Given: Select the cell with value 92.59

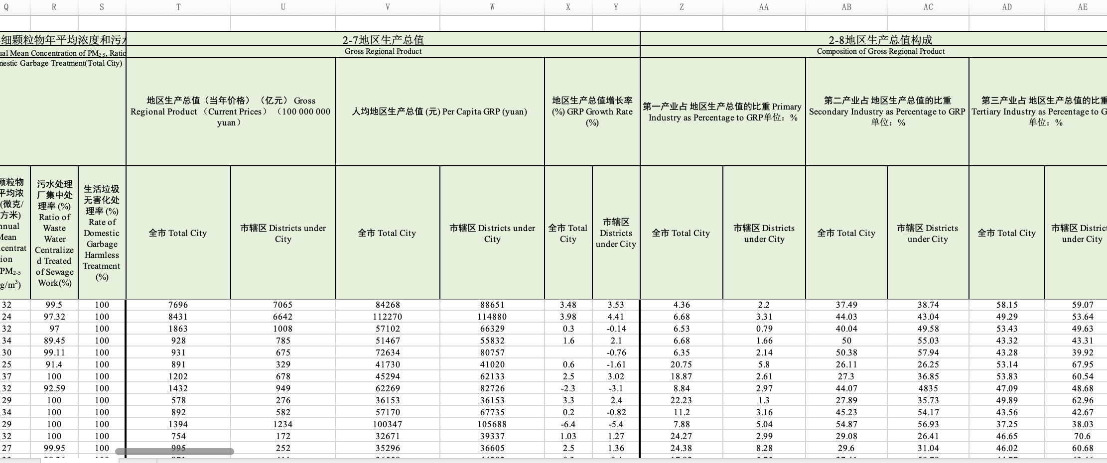Looking at the screenshot, I should point(54,388).
